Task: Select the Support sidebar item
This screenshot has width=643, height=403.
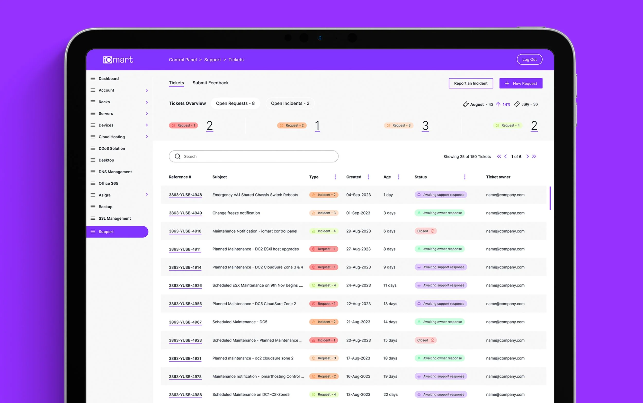Action: (x=117, y=232)
